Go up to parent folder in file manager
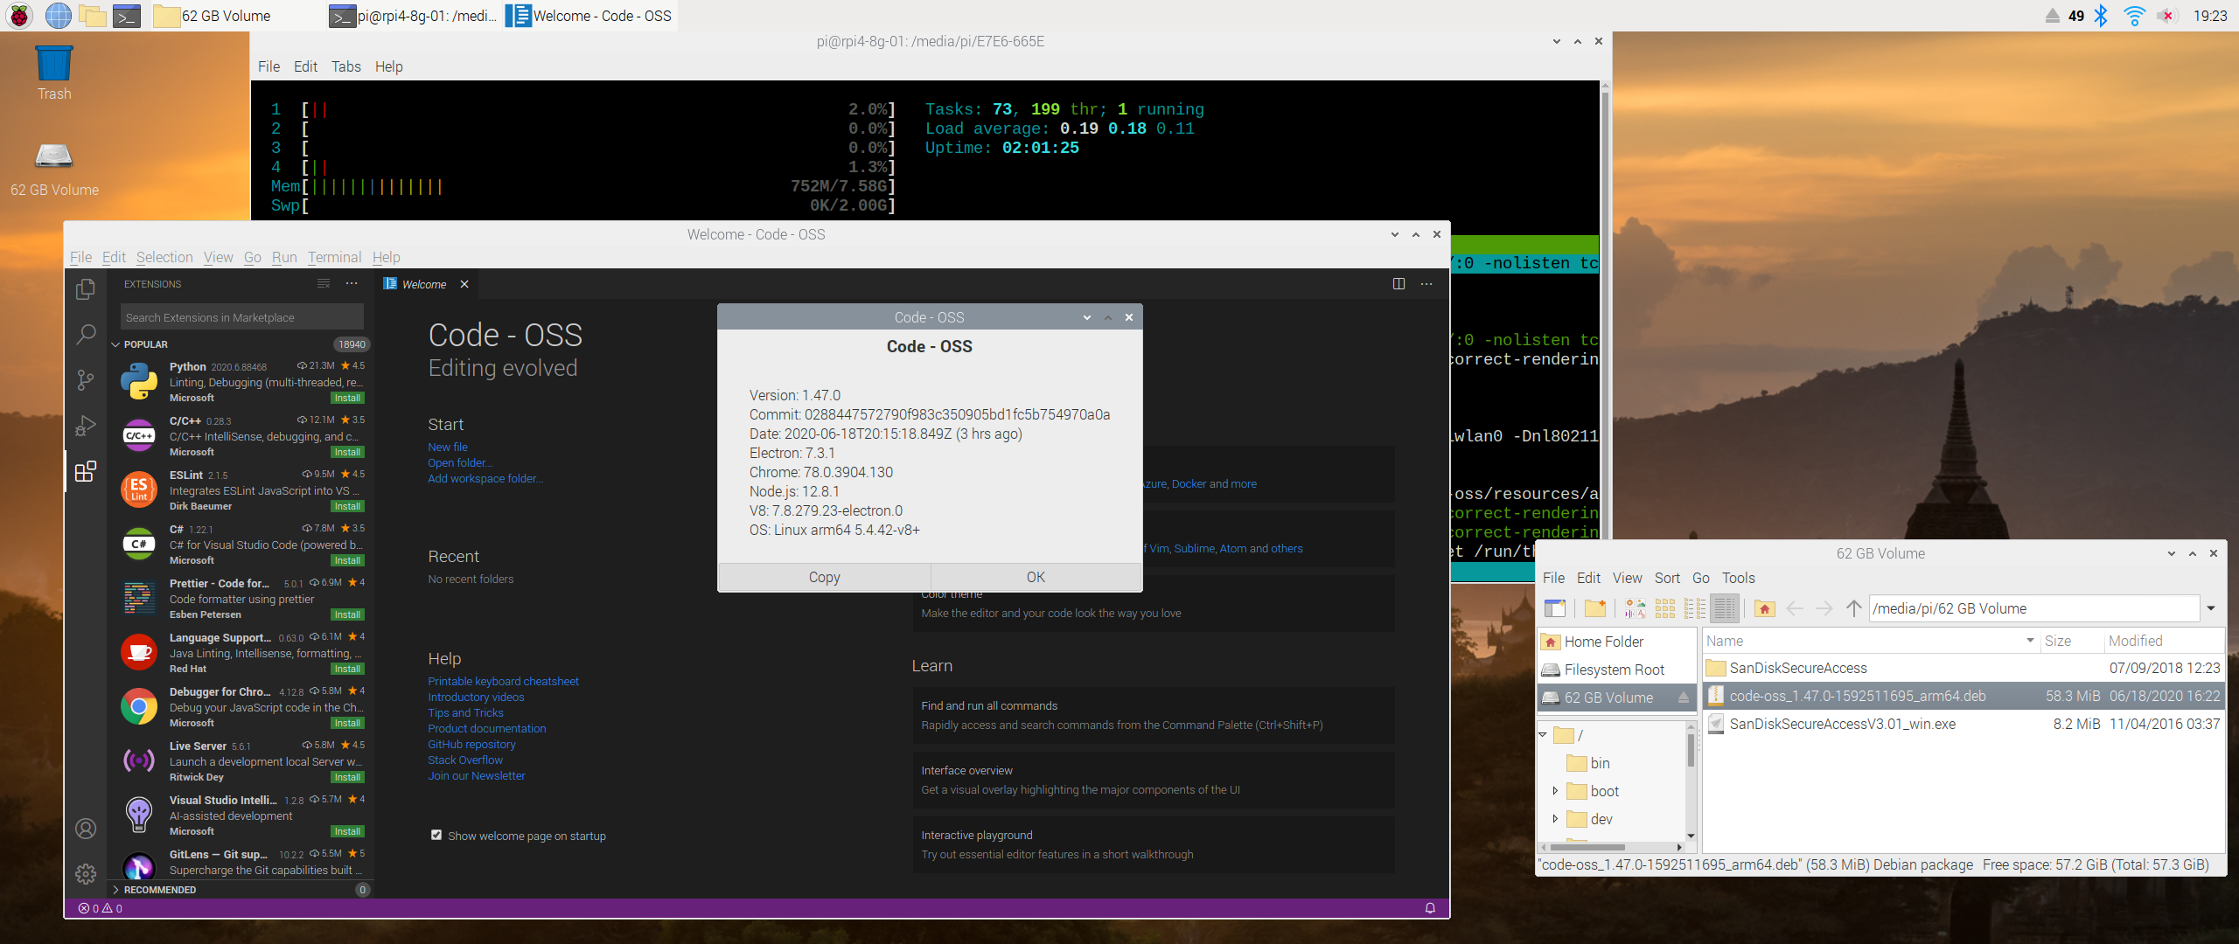The image size is (2239, 944). (x=1853, y=608)
